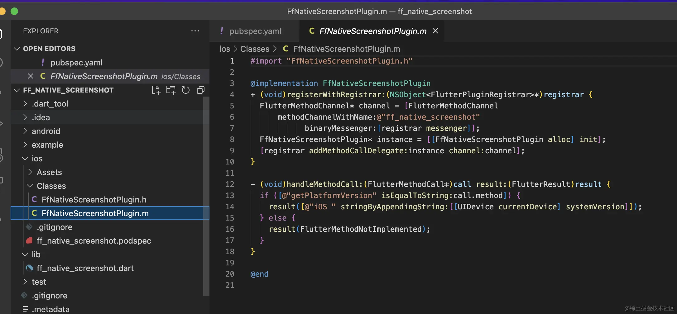Viewport: 677px width, 314px height.
Task: Close FfNativeScreenshotPlugin.m in Open Editors list
Action: point(31,76)
